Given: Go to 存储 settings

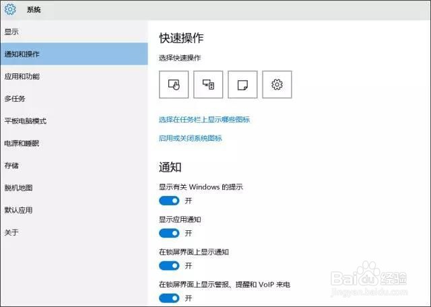Looking at the screenshot, I should point(74,165).
